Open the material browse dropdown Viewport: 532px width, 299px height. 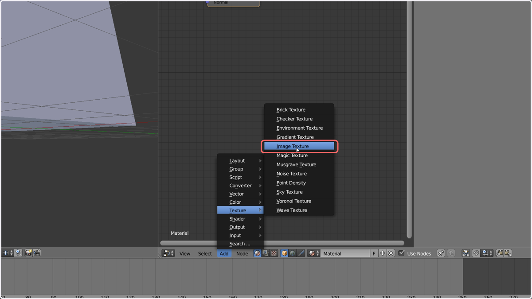[314, 253]
